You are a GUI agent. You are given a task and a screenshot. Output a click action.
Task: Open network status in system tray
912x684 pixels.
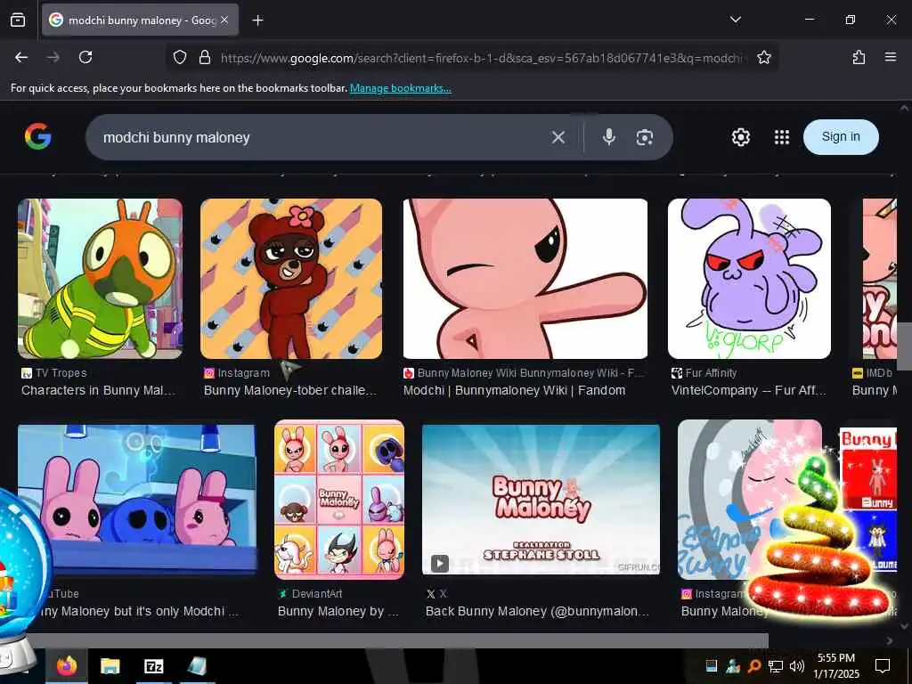(776, 666)
